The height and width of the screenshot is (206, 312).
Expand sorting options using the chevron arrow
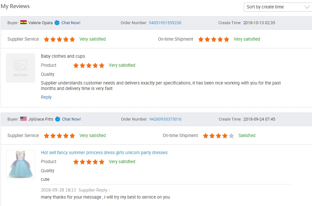click(x=307, y=7)
